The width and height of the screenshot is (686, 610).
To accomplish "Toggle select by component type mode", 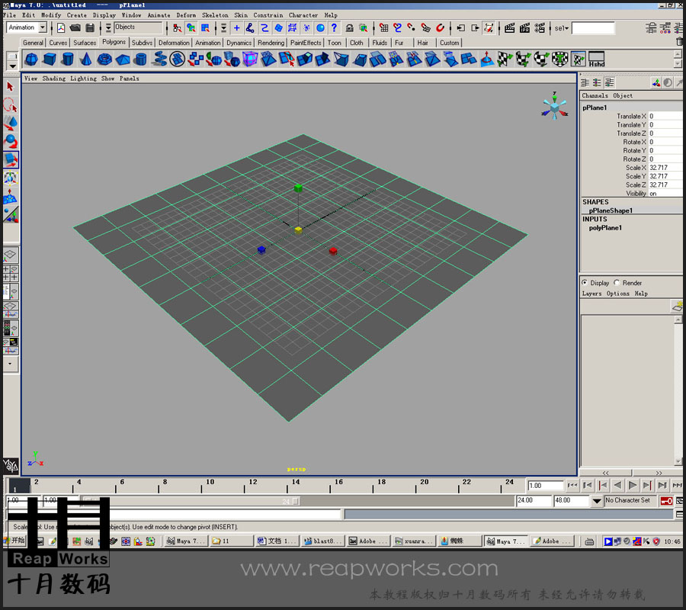I will (205, 28).
